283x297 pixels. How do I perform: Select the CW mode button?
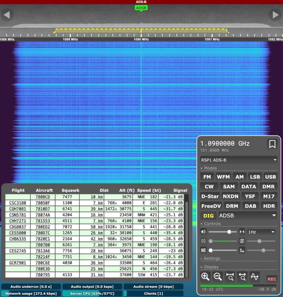click(x=209, y=186)
